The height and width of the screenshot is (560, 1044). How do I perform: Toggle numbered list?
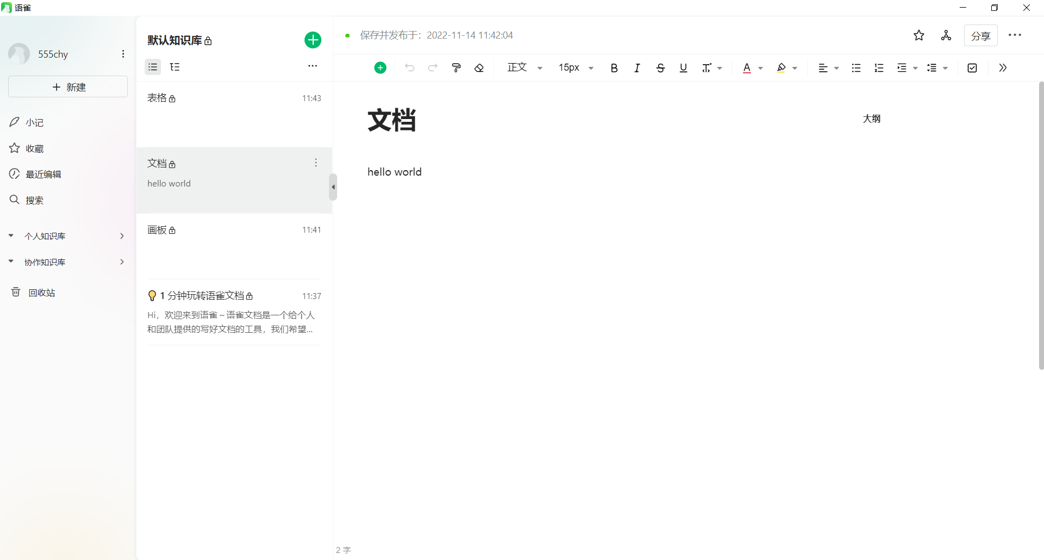tap(879, 68)
